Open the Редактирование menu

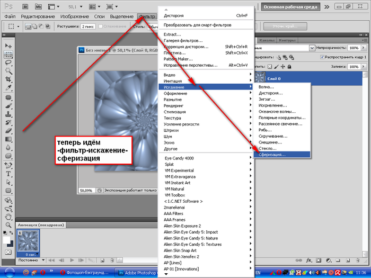pyautogui.click(x=38, y=16)
